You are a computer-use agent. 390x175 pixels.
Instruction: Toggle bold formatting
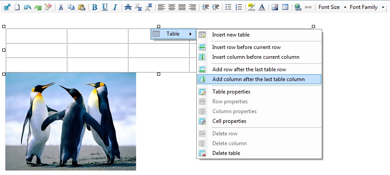tap(95, 7)
